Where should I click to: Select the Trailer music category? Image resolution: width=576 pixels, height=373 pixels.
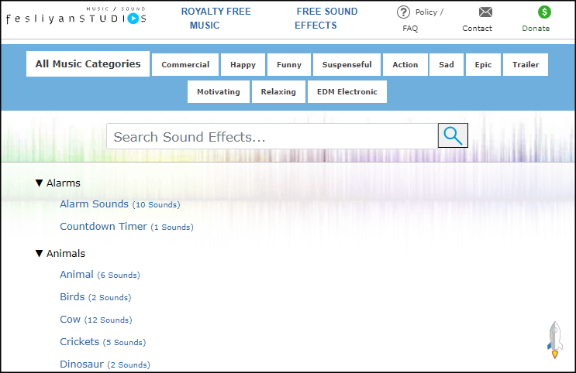(526, 65)
